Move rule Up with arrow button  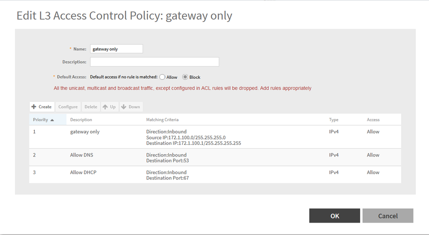[x=109, y=107]
